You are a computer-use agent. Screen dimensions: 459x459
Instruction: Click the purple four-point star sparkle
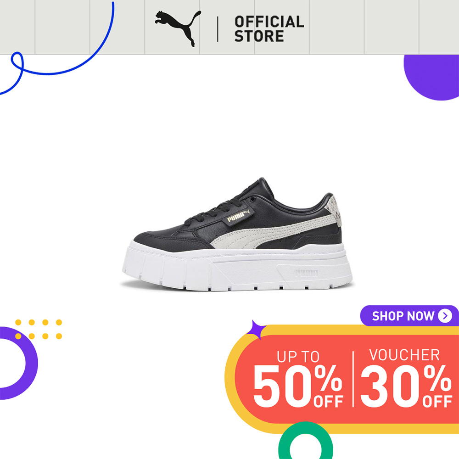tap(256, 330)
